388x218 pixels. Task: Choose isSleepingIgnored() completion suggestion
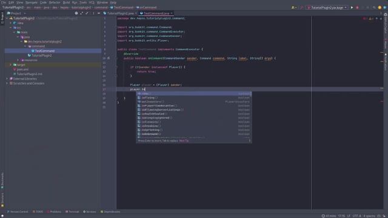click(194, 117)
